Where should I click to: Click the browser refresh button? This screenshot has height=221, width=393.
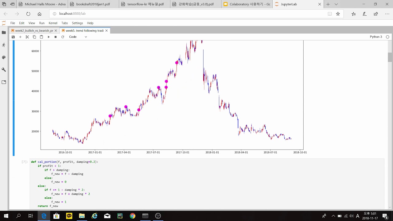28,14
